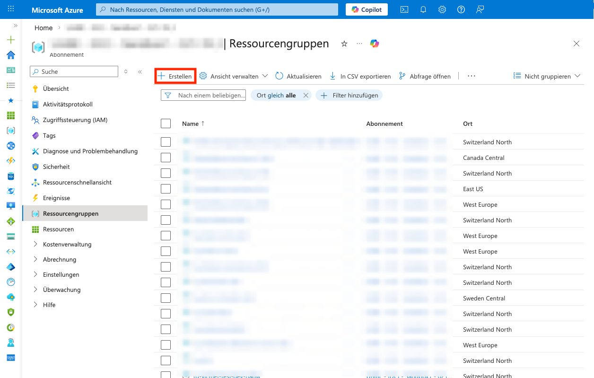The image size is (594, 378).
Task: Open the Azure portal waffle menu
Action: pos(11,9)
